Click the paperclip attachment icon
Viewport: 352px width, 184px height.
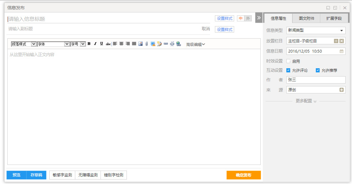click(x=146, y=44)
